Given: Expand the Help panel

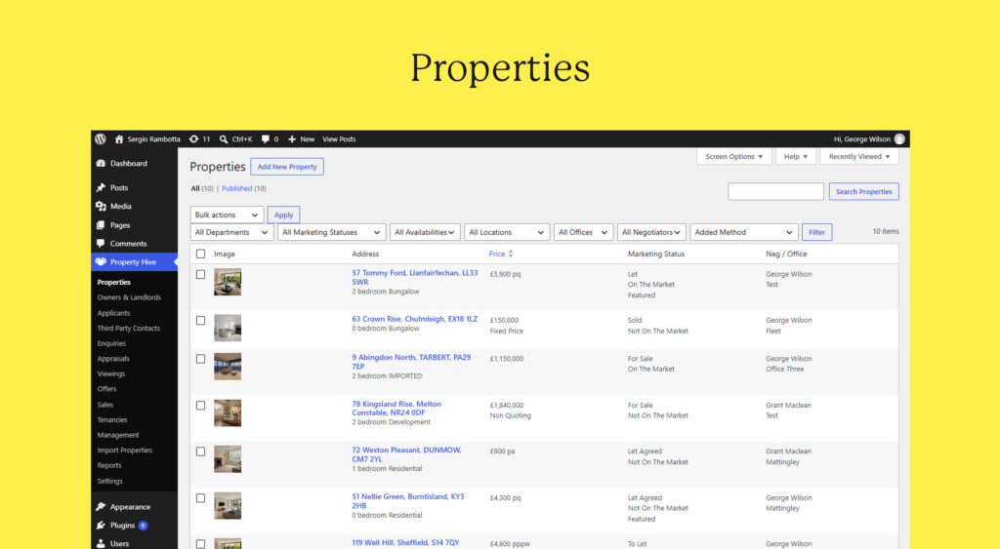Looking at the screenshot, I should click(x=795, y=157).
